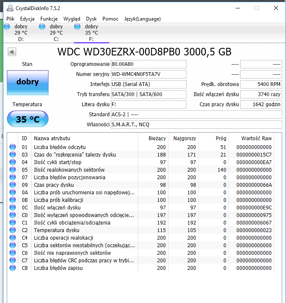286x303 pixels.
Task: Open the Dysk menu
Action: [91, 19]
